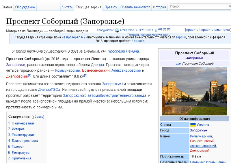Switch to the 'Обсуждение' tab
Viewport: 231px width, 163px height.
(25, 7)
